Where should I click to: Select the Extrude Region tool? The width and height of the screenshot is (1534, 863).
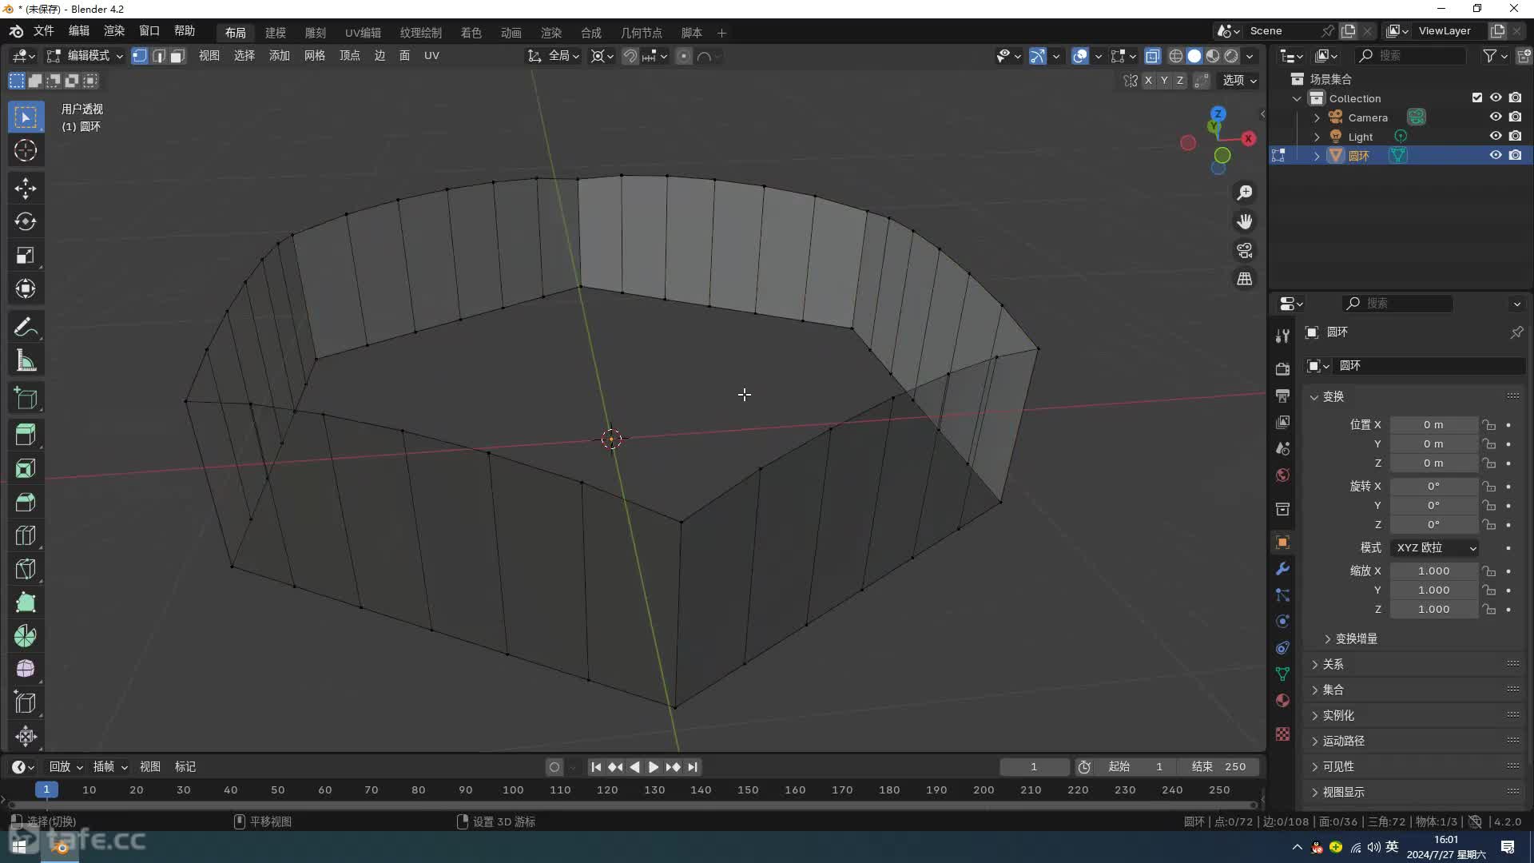[x=26, y=435]
